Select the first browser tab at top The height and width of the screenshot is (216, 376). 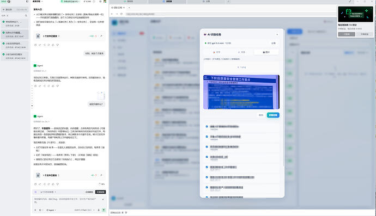click(128, 2)
